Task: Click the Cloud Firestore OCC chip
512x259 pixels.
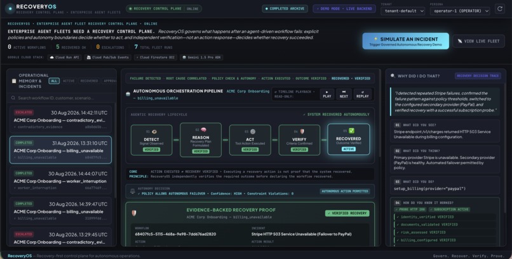Action: click(157, 58)
